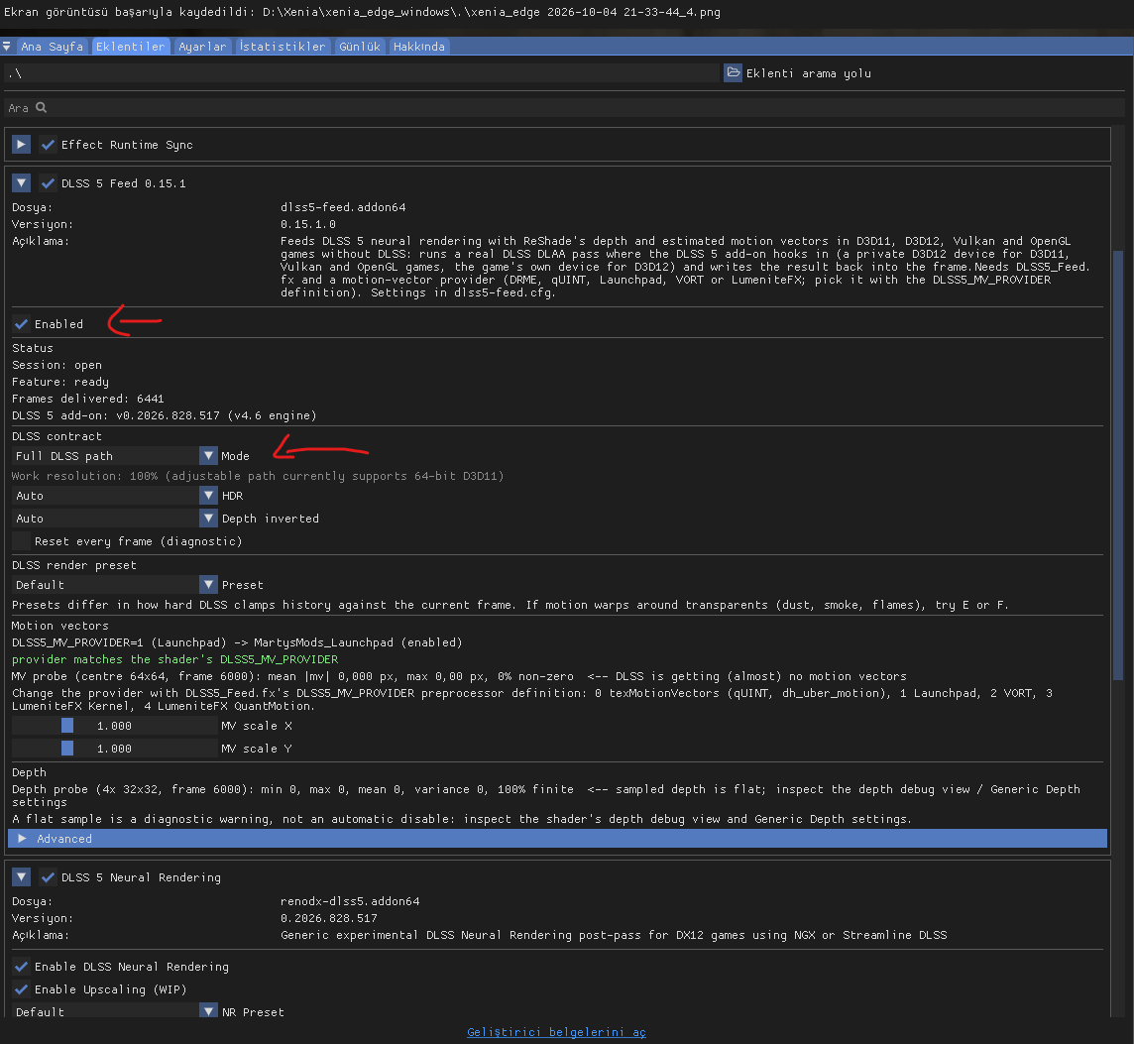The image size is (1134, 1044).
Task: Open the DLSS render Preset dropdown
Action: [115, 585]
